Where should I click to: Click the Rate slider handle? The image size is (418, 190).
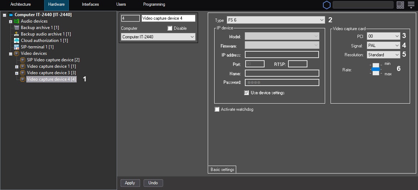click(x=376, y=69)
